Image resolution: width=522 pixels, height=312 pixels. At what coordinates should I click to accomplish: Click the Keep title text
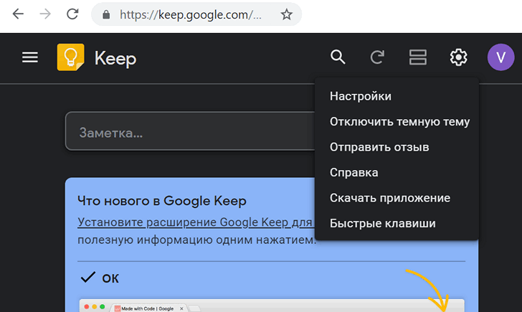115,59
